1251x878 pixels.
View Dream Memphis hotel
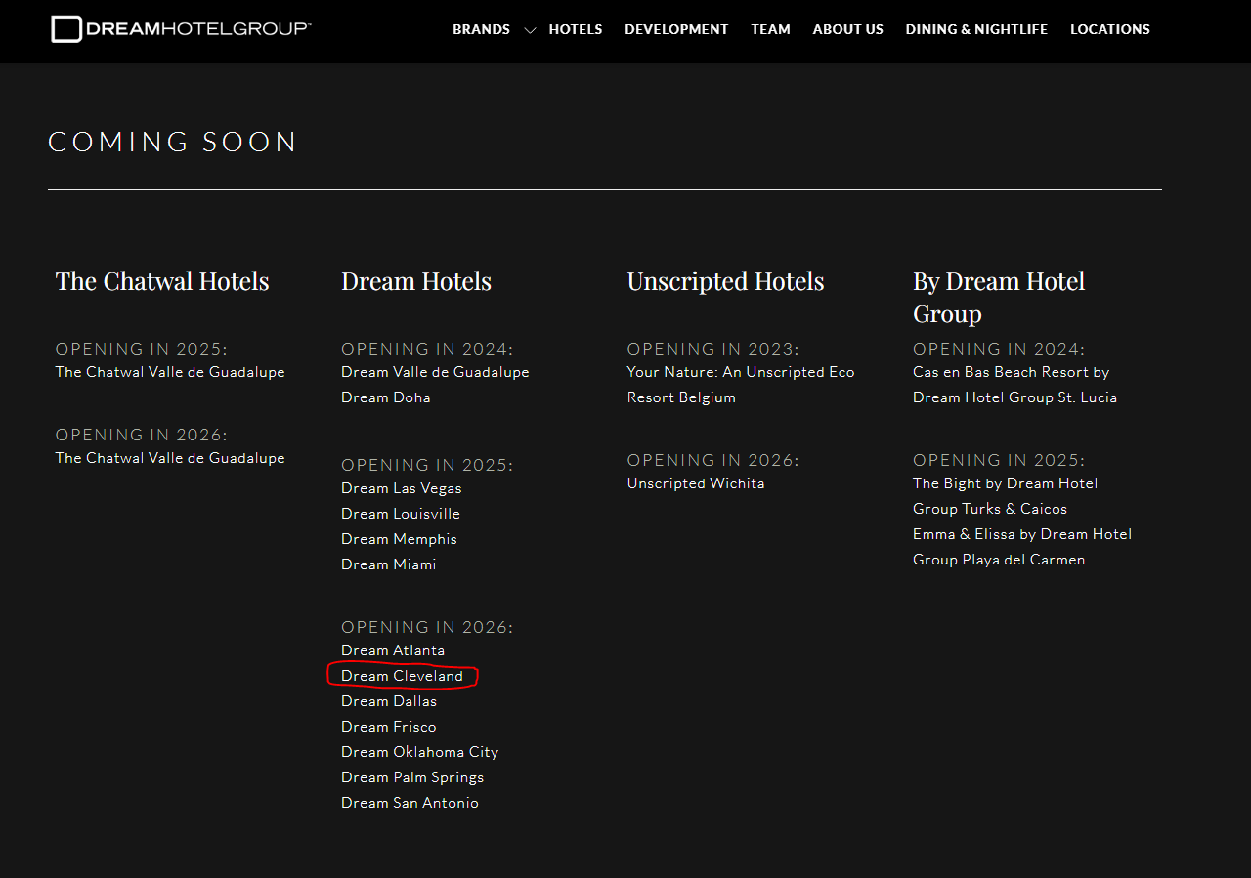click(399, 539)
